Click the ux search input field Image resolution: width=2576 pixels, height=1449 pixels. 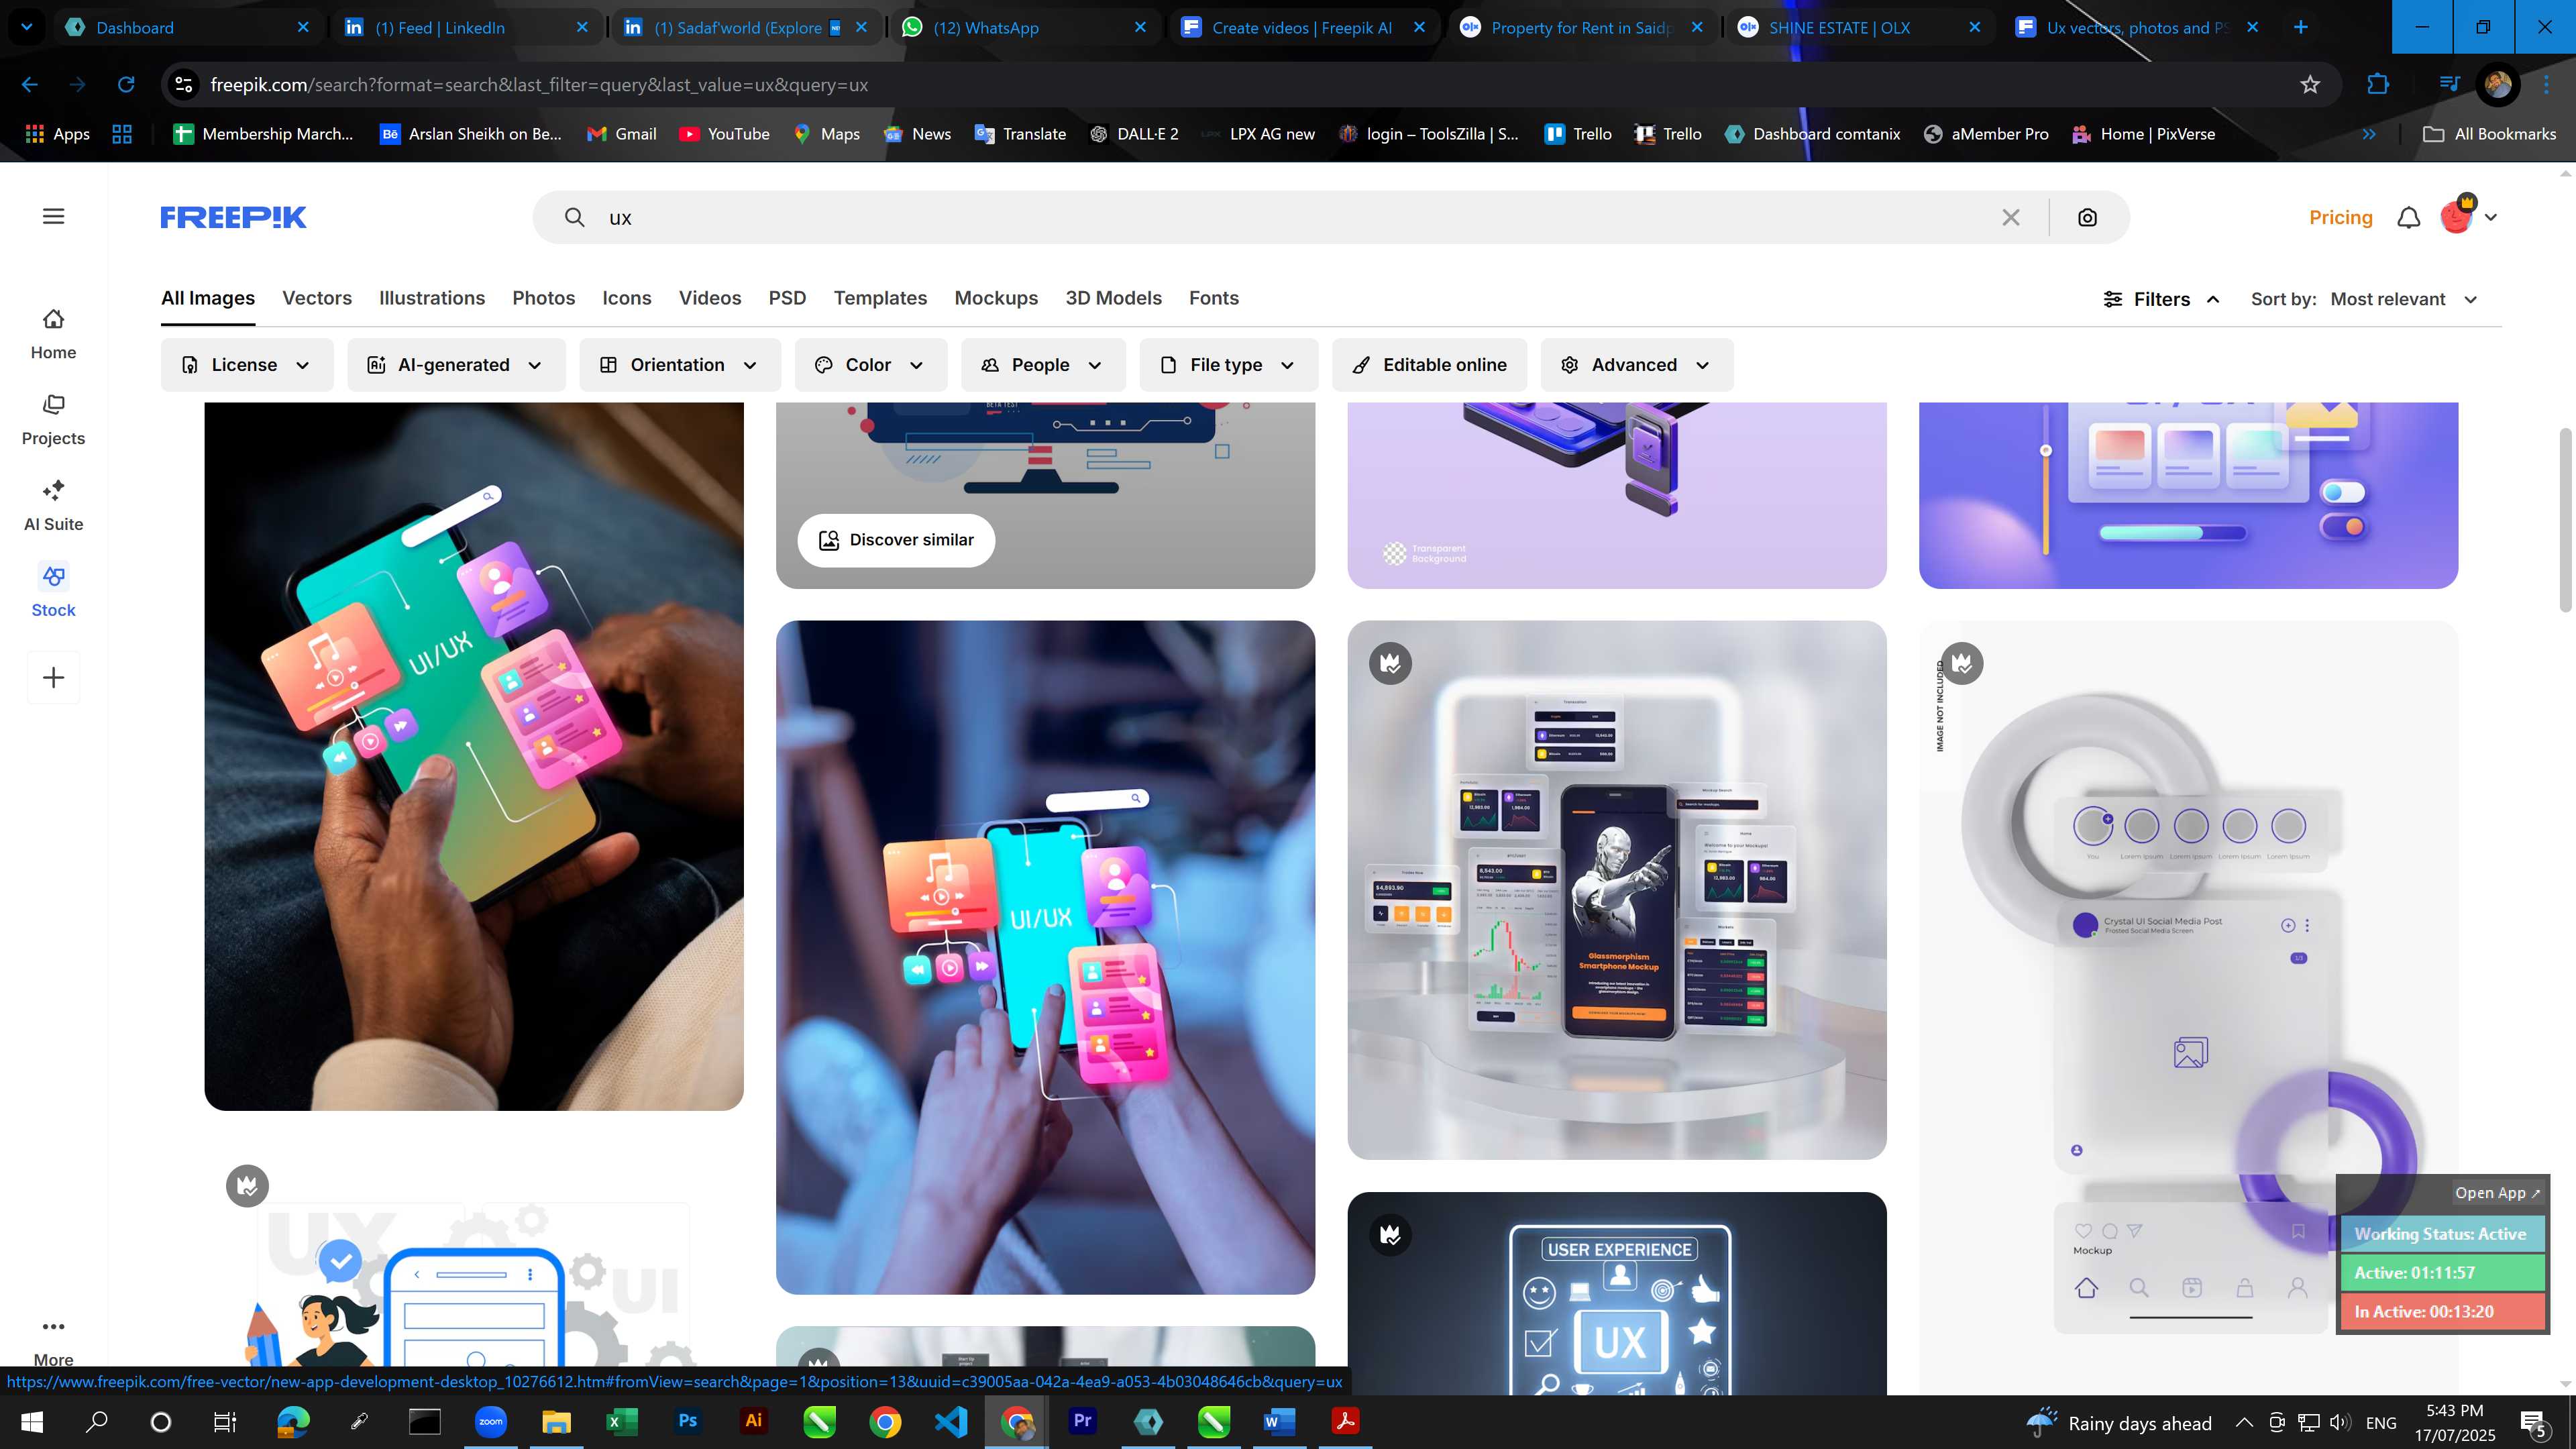tap(1290, 217)
